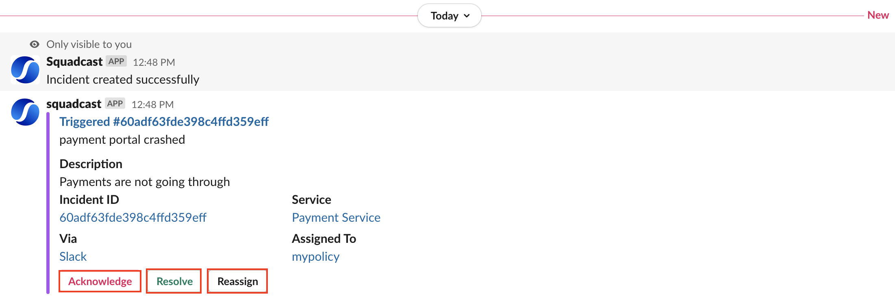
Task: Open the mypolicy assignee link
Action: pos(315,257)
